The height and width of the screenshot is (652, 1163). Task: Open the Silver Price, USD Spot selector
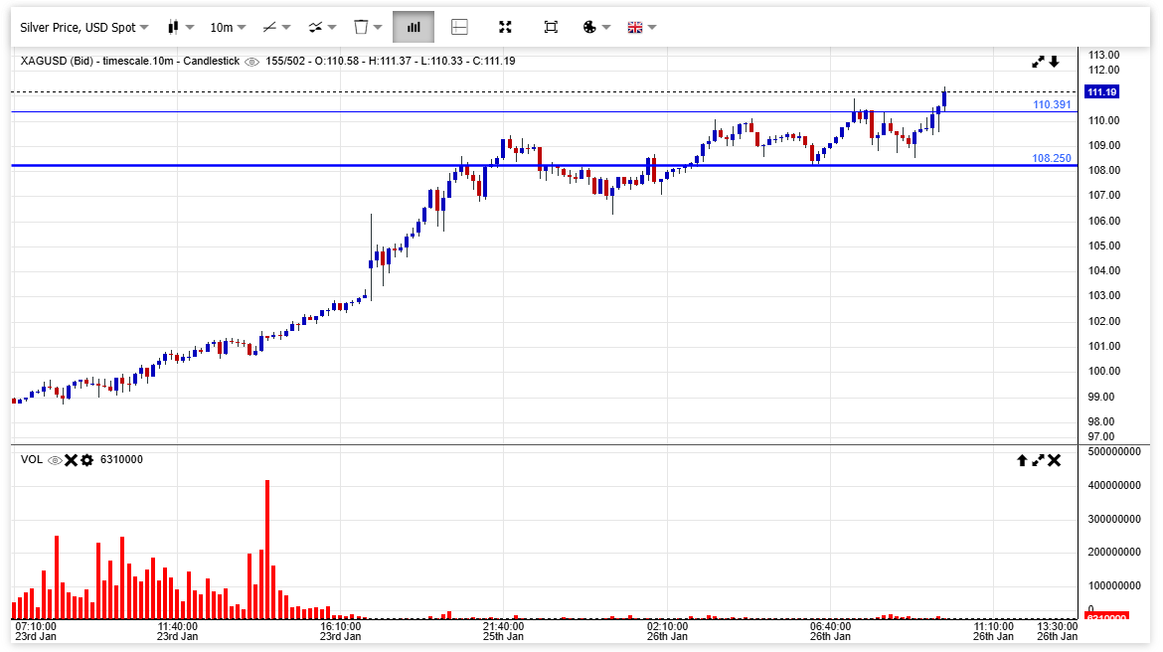pyautogui.click(x=84, y=27)
